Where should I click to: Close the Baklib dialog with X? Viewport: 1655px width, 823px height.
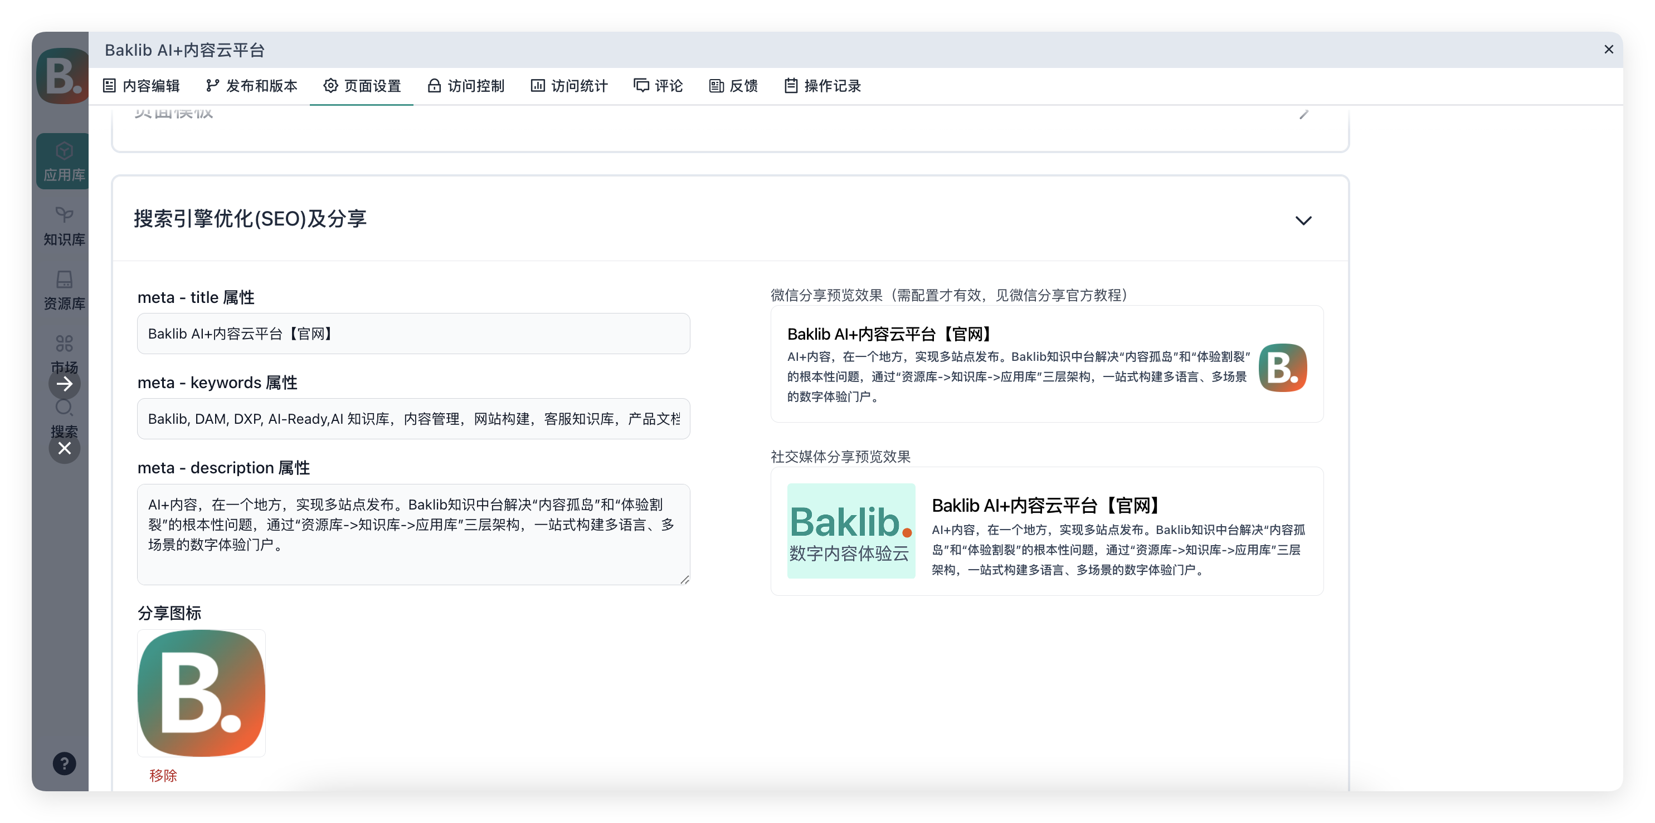(1608, 50)
